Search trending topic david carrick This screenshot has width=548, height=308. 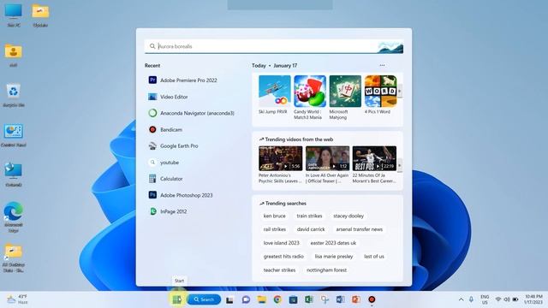click(311, 229)
